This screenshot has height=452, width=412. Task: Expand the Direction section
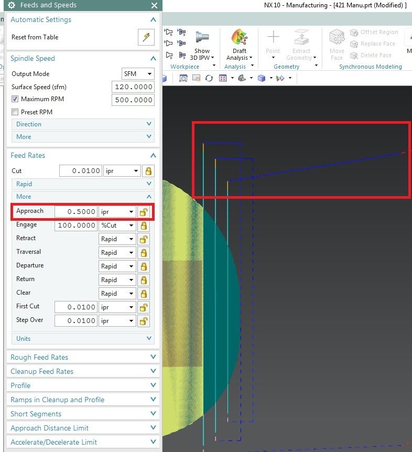(83, 124)
